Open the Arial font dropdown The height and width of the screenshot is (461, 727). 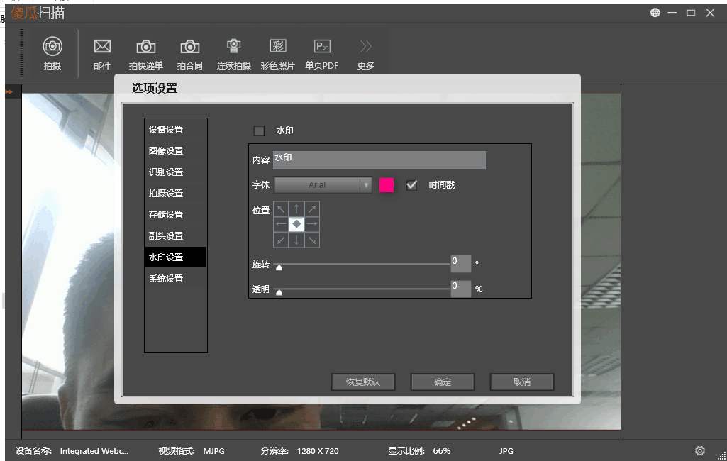click(x=323, y=185)
